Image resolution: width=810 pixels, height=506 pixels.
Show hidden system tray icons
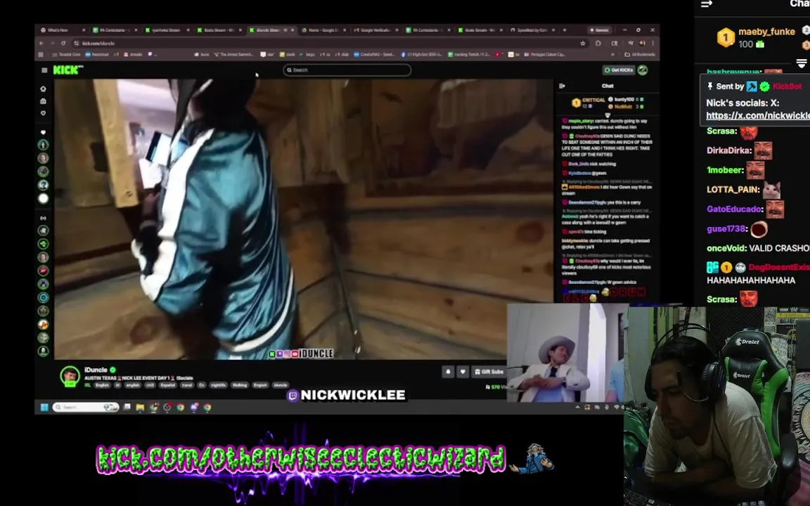[x=577, y=408]
